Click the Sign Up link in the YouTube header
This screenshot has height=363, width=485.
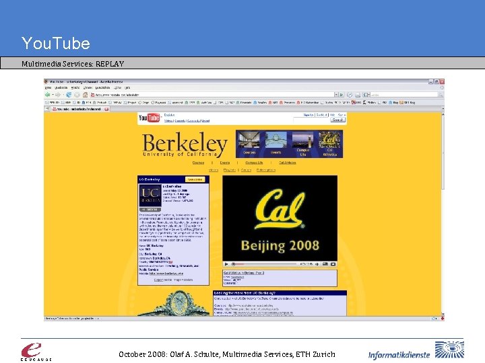(309, 115)
